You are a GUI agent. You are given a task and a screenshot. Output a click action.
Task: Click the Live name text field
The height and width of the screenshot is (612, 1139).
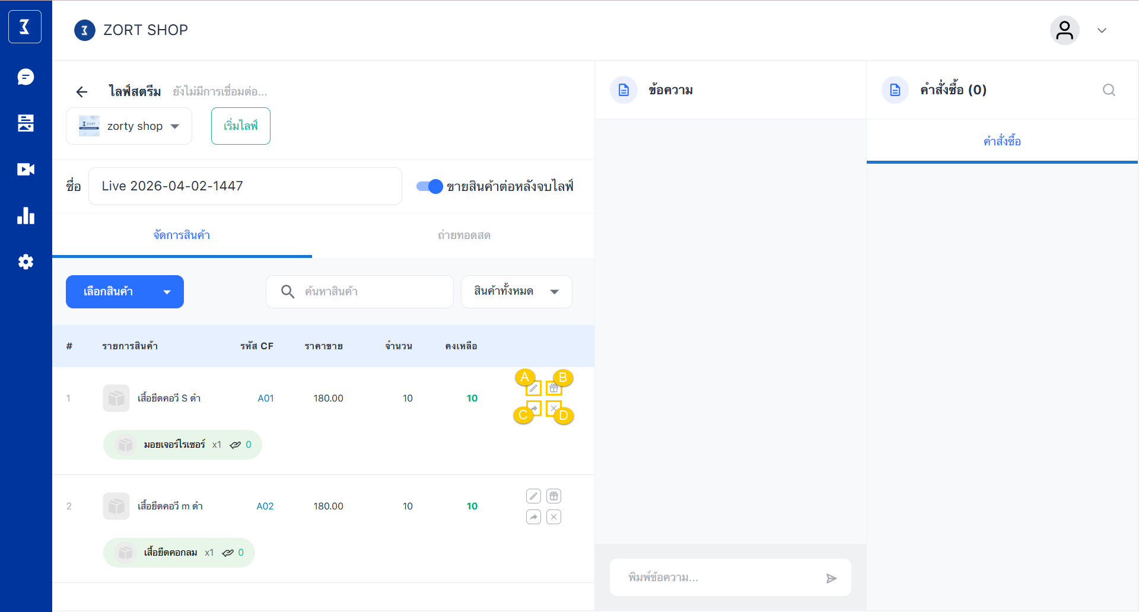(x=244, y=186)
